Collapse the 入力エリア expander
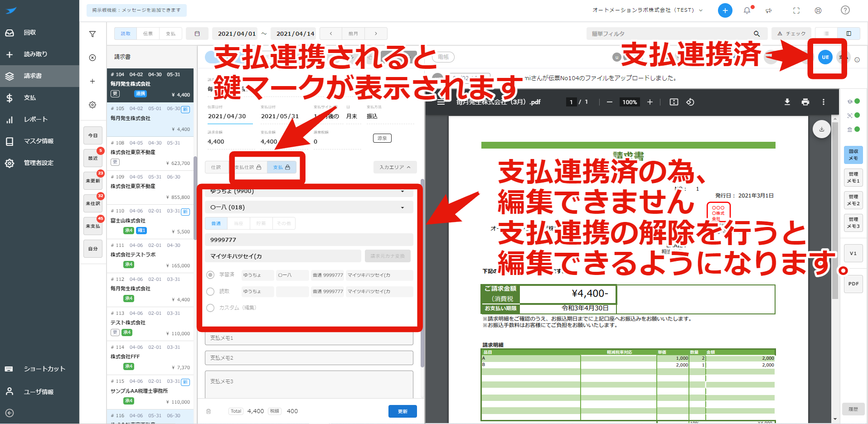 coord(395,167)
